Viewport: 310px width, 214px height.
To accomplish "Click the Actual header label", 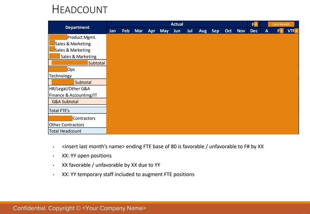I will tap(177, 24).
